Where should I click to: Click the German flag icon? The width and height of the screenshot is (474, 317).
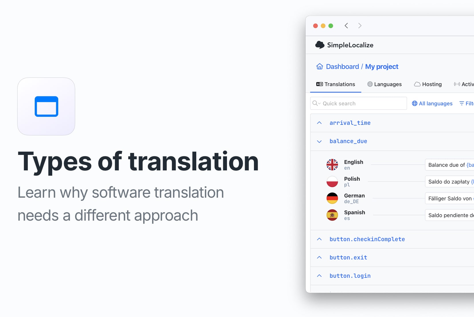(332, 198)
